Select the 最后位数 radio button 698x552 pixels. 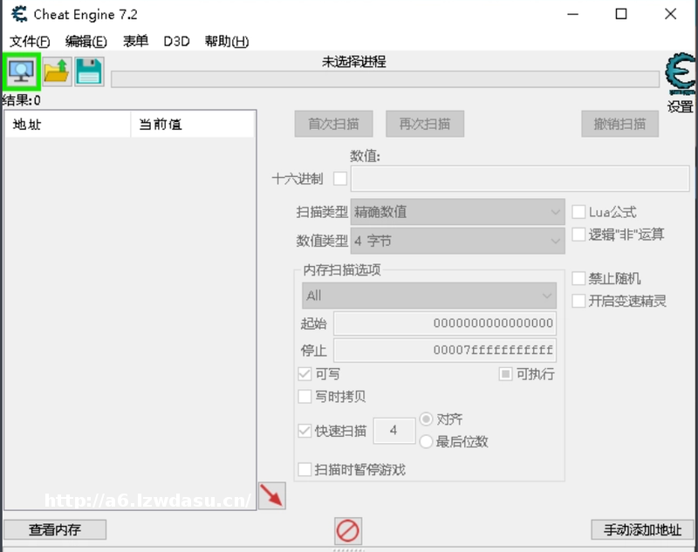click(426, 441)
